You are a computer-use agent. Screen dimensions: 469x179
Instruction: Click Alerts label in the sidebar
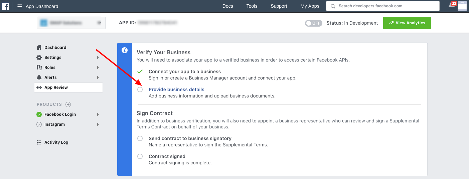(x=50, y=77)
